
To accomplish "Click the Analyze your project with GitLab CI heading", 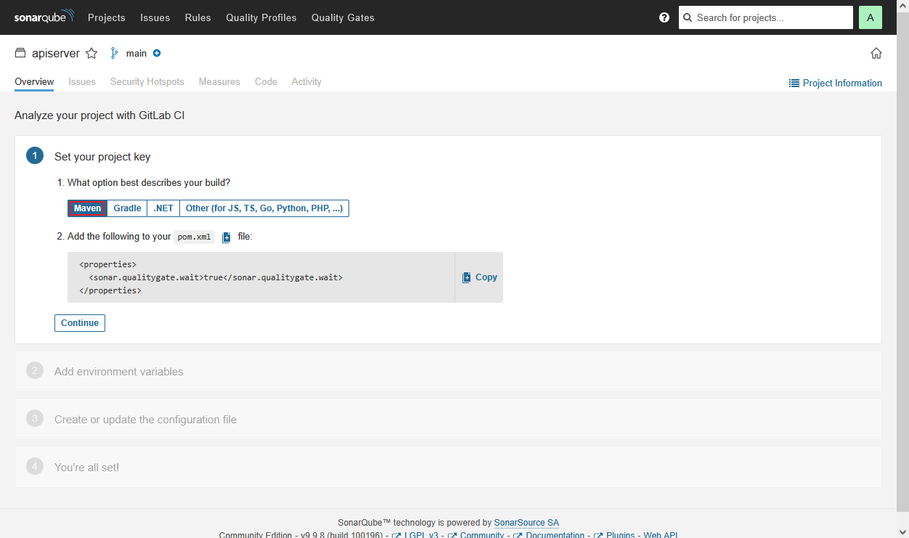I will click(99, 115).
